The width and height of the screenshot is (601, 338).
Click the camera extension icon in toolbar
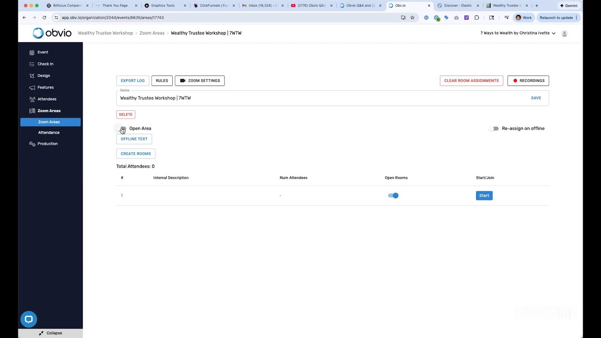pyautogui.click(x=456, y=17)
